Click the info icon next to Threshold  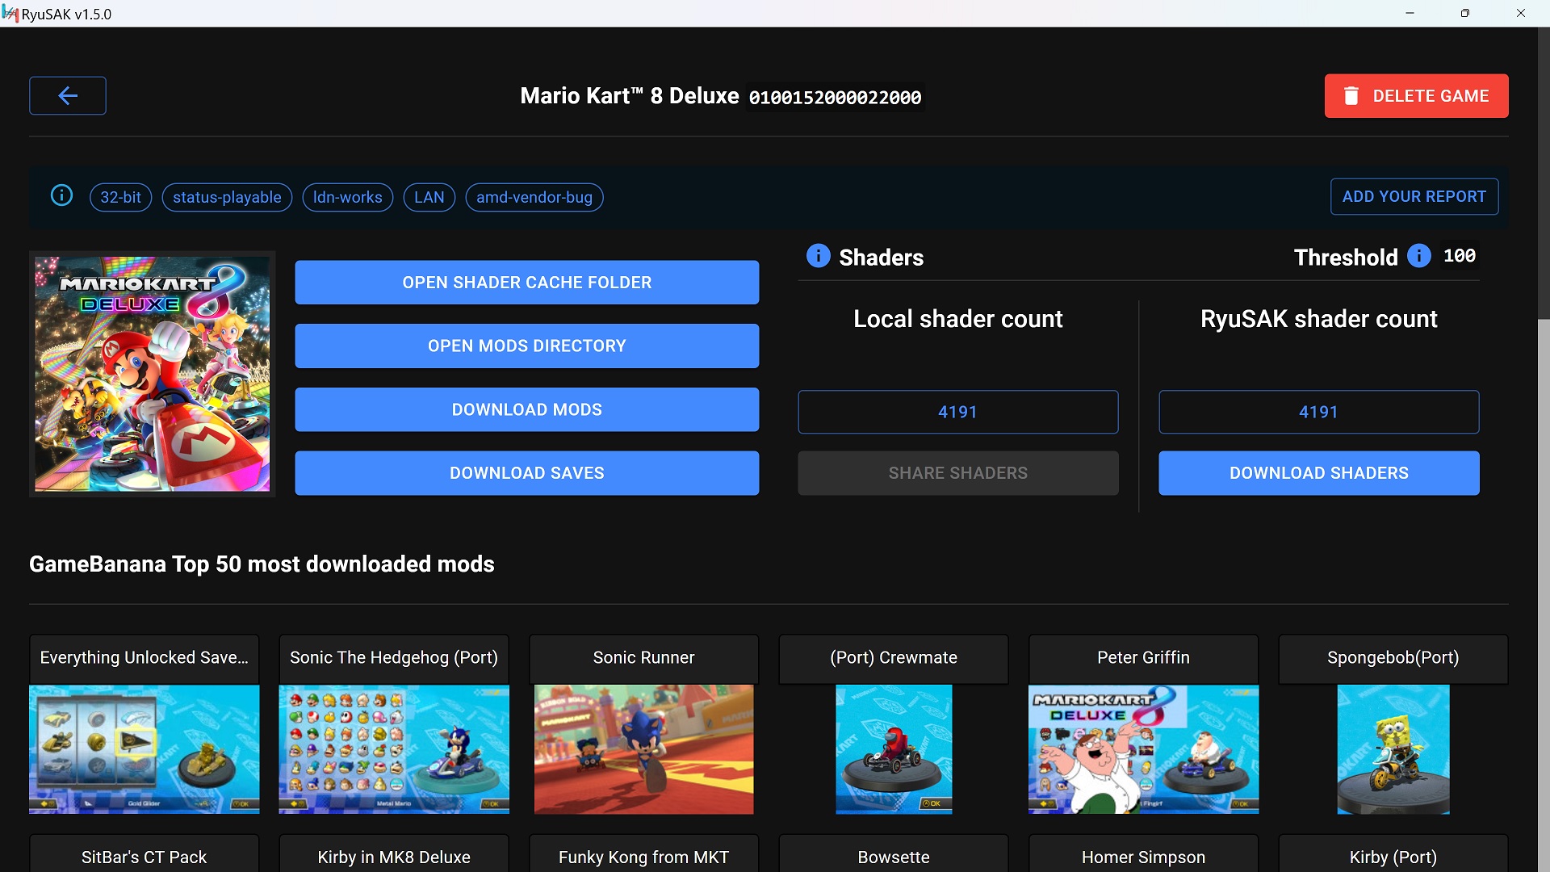pos(1419,257)
